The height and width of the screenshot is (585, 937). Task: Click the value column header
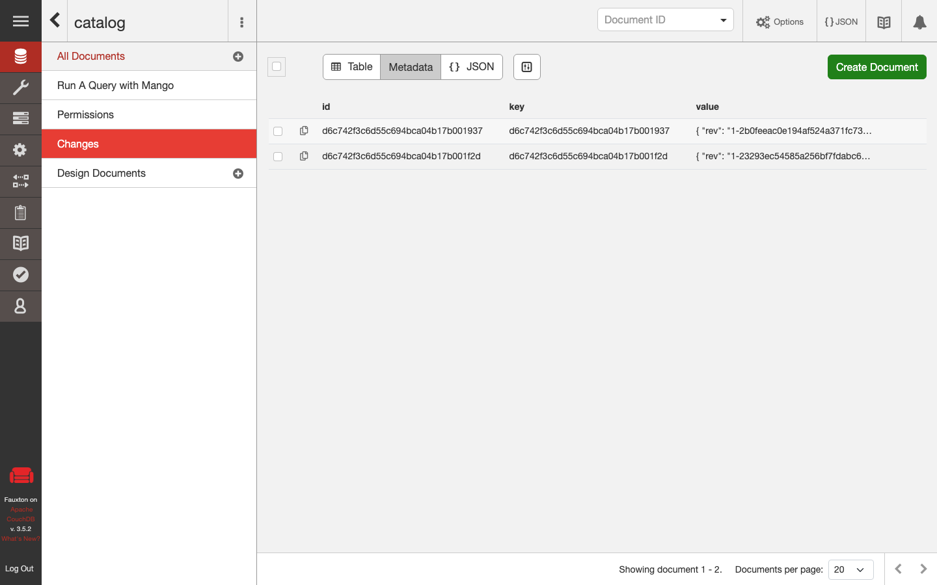point(707,107)
